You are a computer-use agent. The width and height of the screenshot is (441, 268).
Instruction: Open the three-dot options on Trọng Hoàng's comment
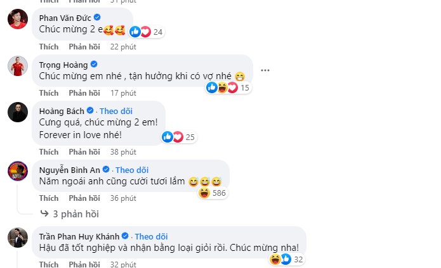click(265, 70)
